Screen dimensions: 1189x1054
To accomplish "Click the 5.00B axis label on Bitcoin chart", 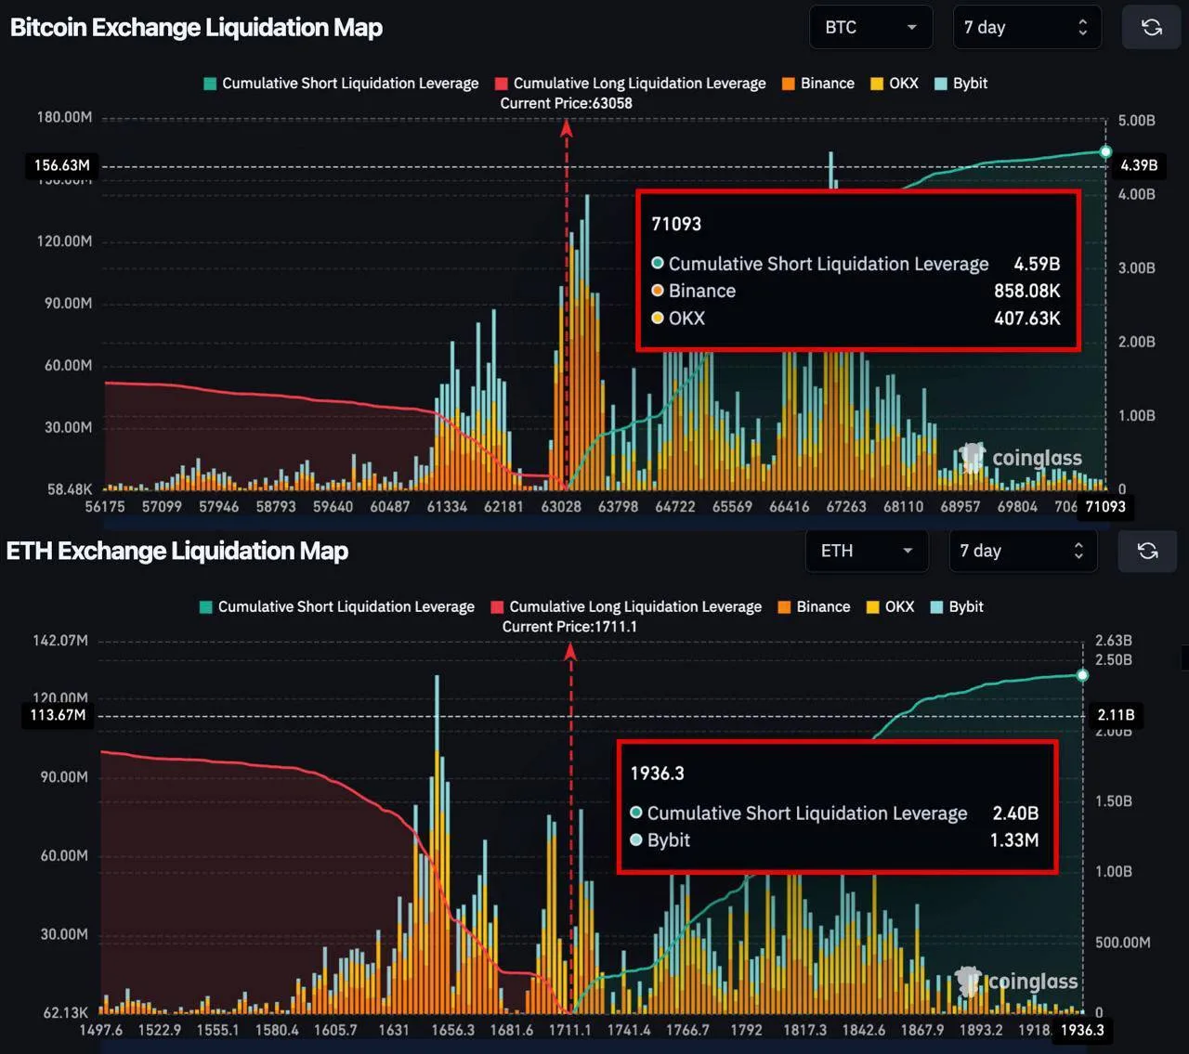I will tap(1137, 121).
